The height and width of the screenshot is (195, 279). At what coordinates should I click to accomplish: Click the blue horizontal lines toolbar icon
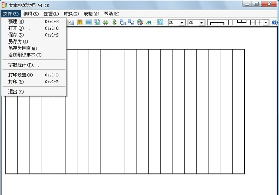click(x=88, y=22)
